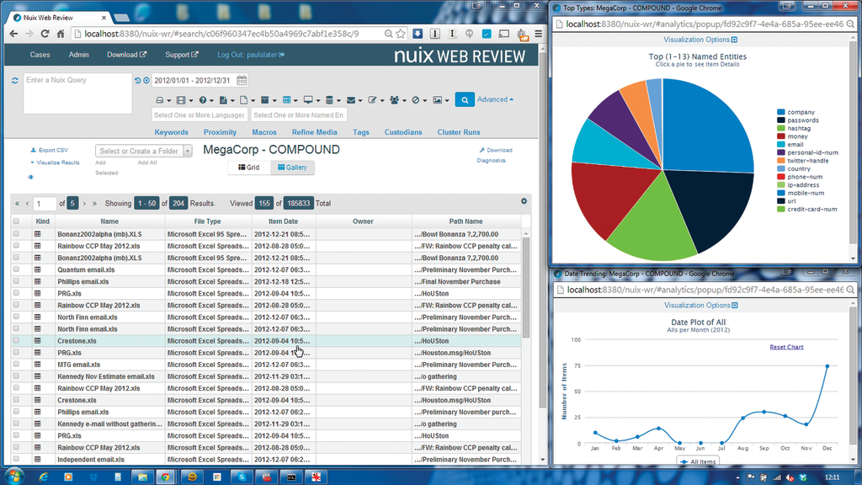Viewport: 862px width, 485px height.
Task: Check the select-all checkbox in table header
Action: (x=16, y=221)
